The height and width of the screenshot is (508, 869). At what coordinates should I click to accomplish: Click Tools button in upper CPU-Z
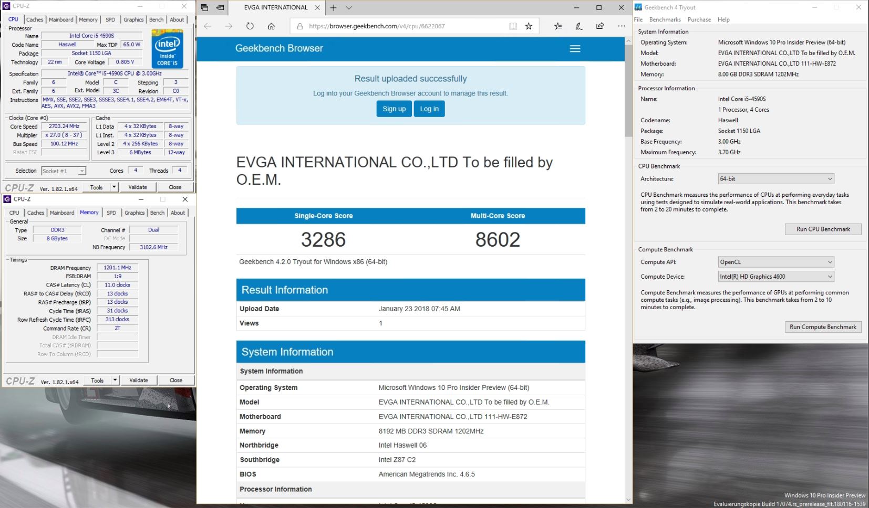click(x=97, y=187)
